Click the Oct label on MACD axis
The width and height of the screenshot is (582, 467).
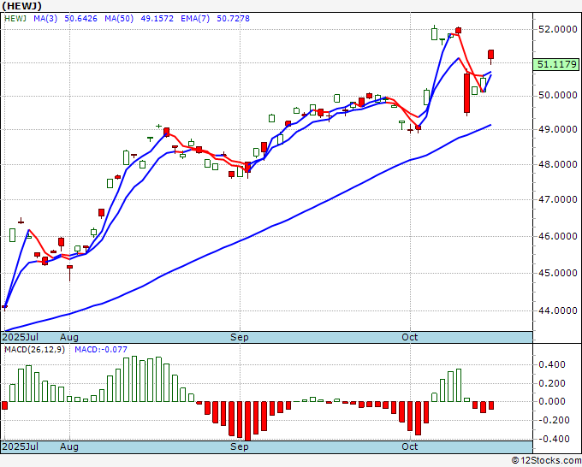pos(410,446)
